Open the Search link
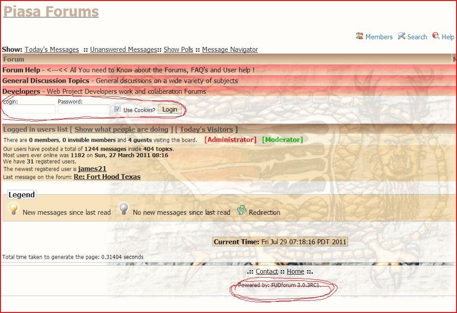 [417, 37]
